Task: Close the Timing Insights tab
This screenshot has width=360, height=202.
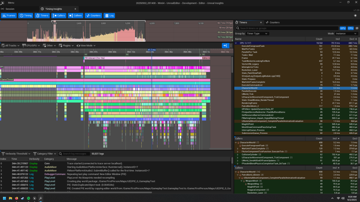Action: pos(75,9)
